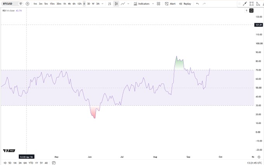Click the Fri 03 Apr '26 date label
This screenshot has height=165, width=264.
coord(26,157)
